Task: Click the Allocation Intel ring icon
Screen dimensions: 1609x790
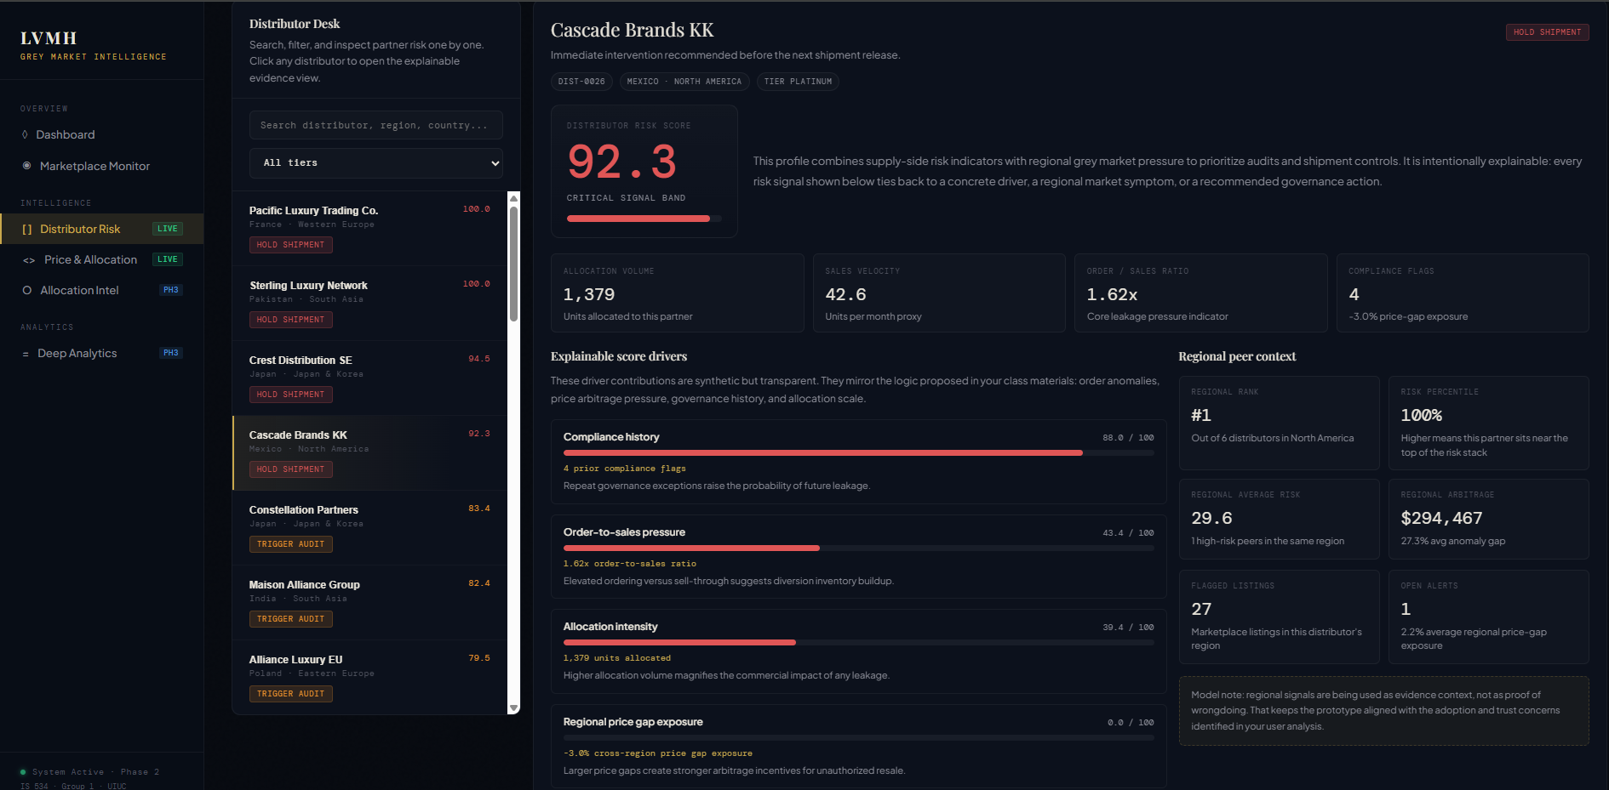Action: pyautogui.click(x=26, y=290)
